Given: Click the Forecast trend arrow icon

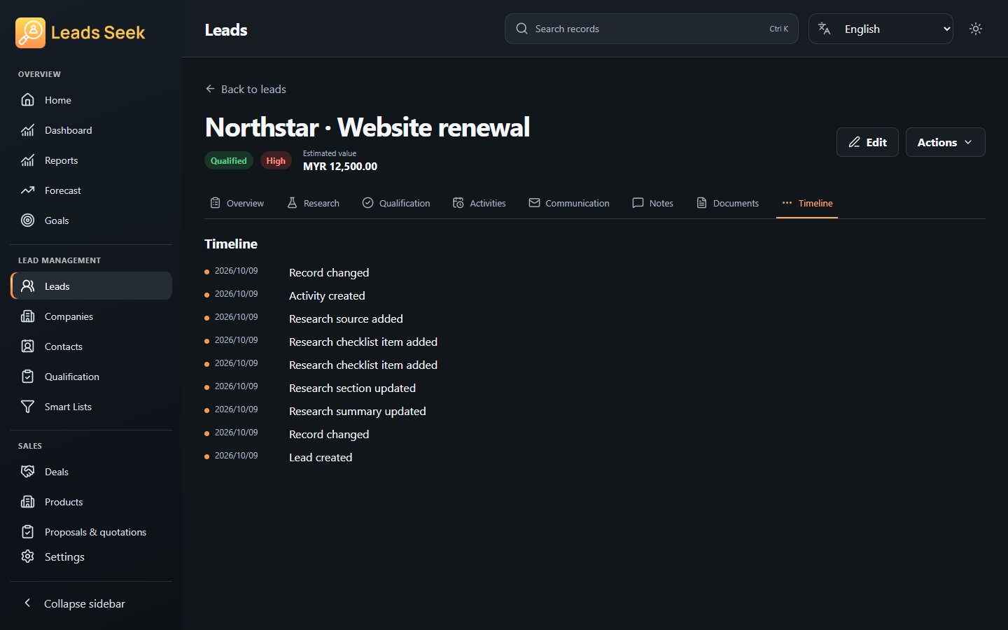Looking at the screenshot, I should [x=27, y=190].
